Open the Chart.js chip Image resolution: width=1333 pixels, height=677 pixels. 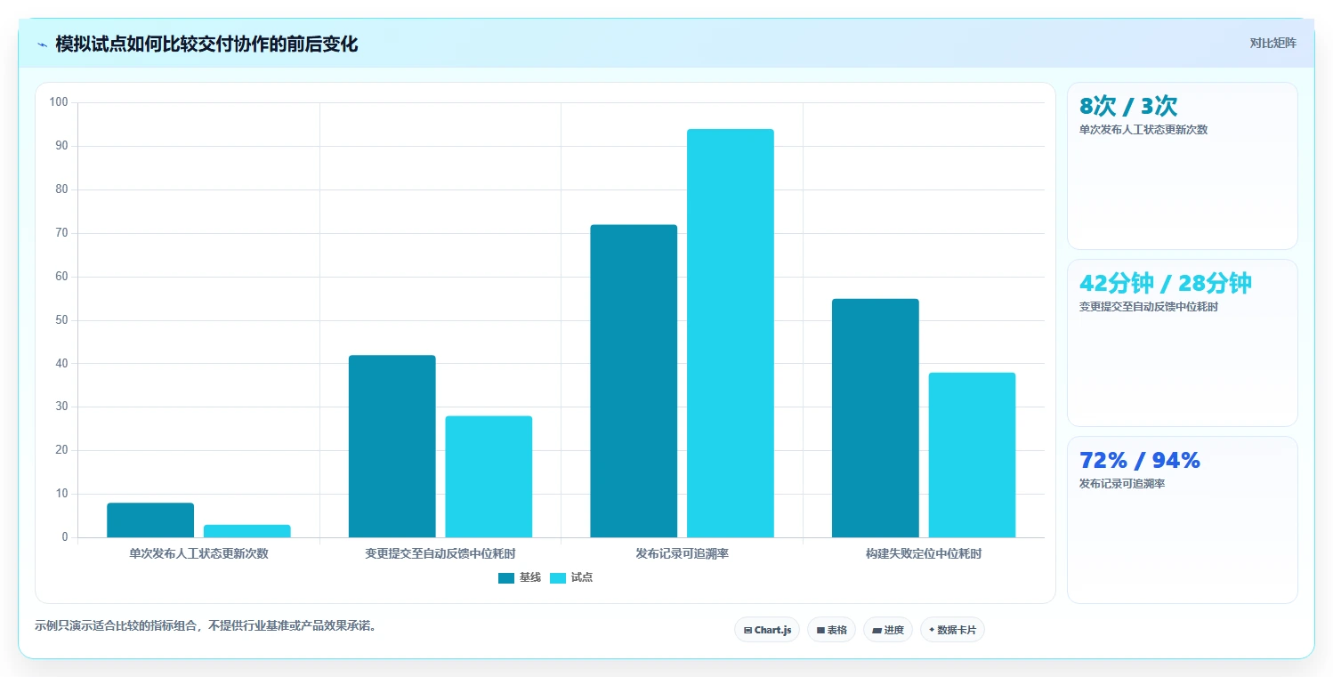pos(767,630)
